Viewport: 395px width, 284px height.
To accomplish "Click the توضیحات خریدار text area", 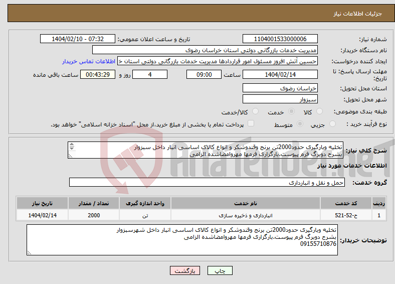I will click(x=182, y=240).
